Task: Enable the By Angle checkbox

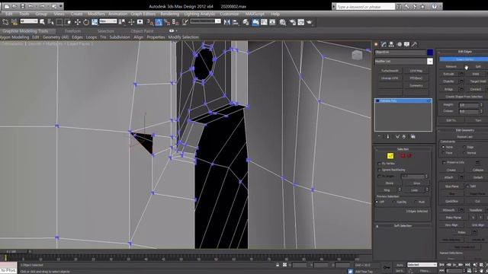Action: [379, 176]
